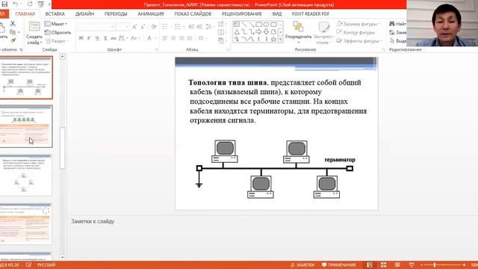Click the Repeat icon in quick access toolbar
This screenshot has height=269, width=478.
click(30, 4)
